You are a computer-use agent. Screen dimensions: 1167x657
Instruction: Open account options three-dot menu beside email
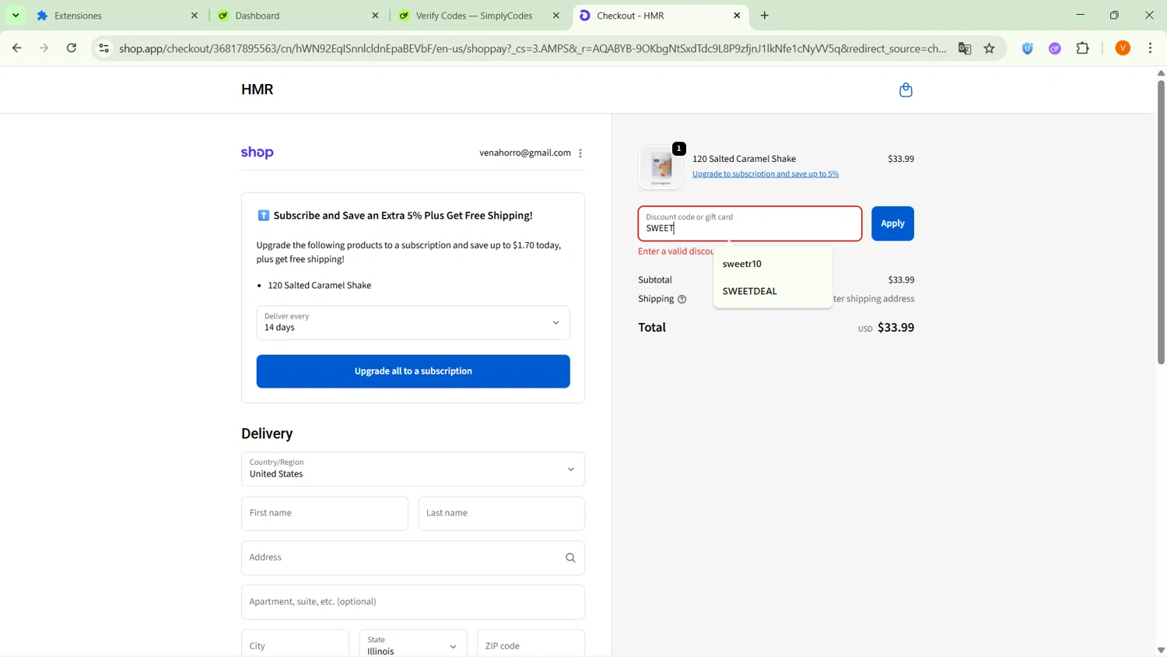click(x=580, y=153)
